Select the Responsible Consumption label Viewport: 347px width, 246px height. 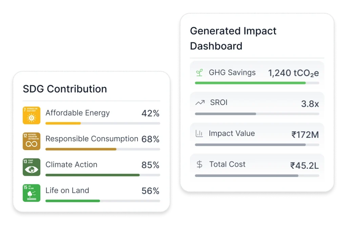pos(91,139)
